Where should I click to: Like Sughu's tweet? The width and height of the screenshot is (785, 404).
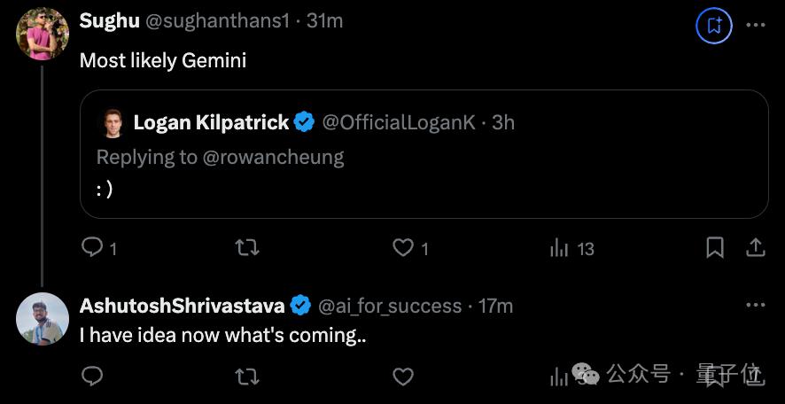tap(403, 248)
